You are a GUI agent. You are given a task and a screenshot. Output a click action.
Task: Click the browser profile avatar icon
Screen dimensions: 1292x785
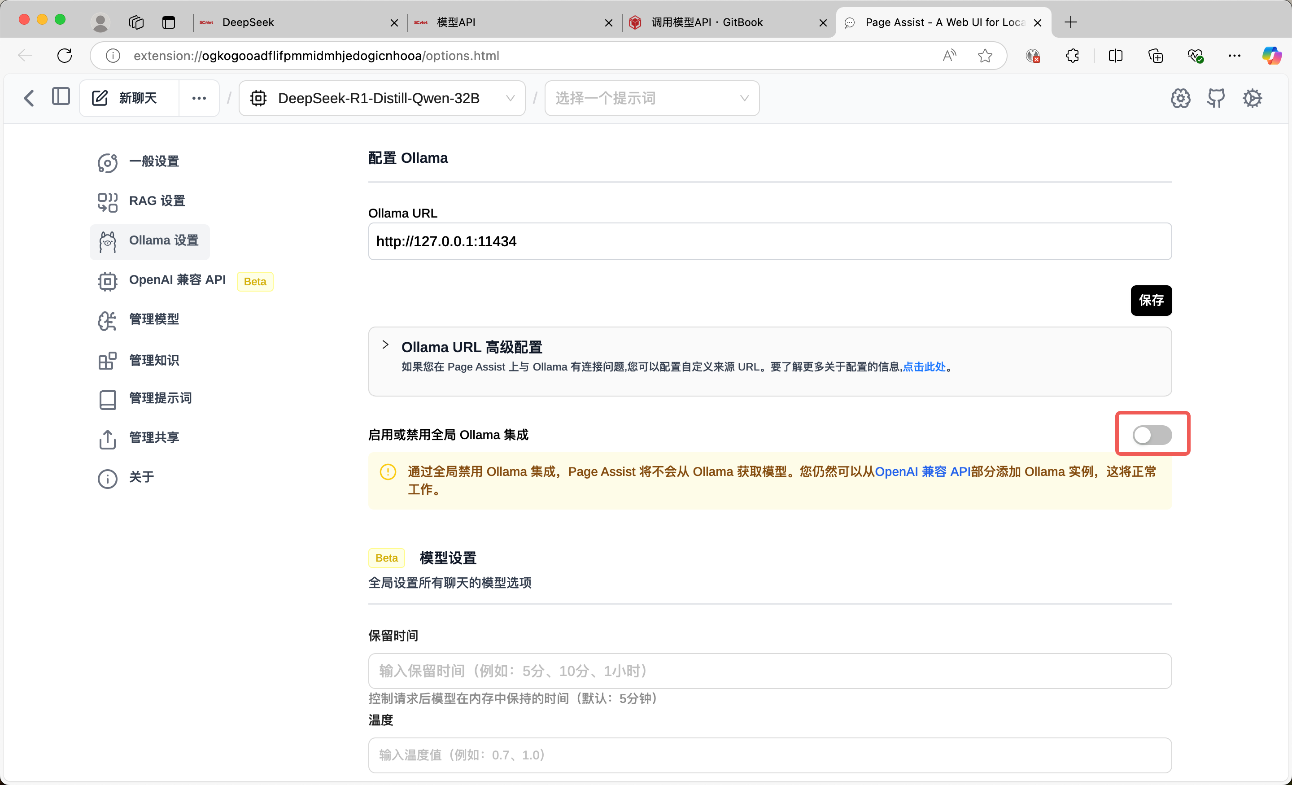100,22
